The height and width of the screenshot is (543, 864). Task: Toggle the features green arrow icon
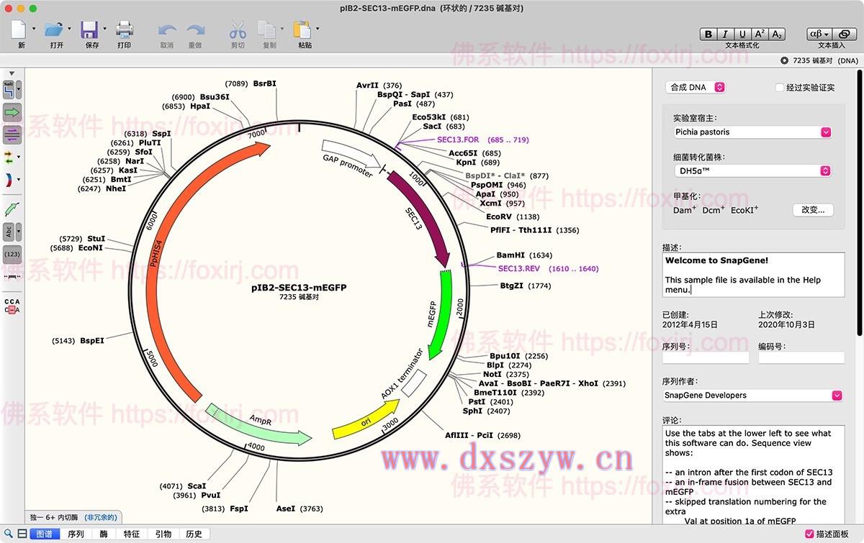click(12, 112)
